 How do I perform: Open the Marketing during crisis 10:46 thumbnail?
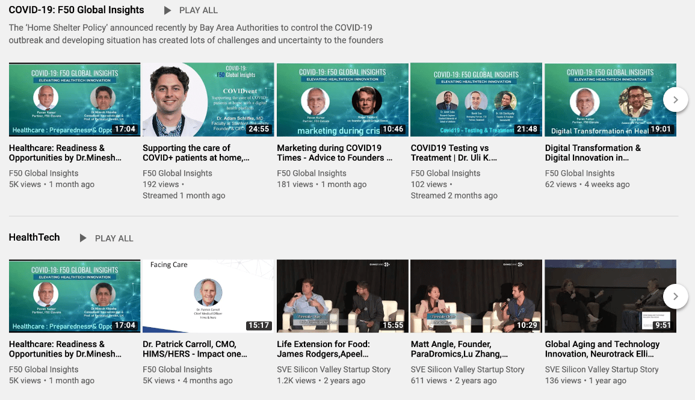342,100
